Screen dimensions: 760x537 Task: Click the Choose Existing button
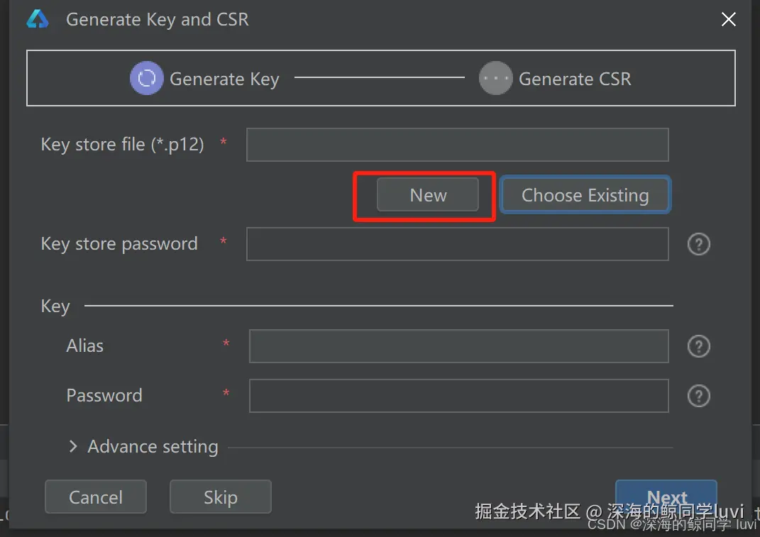[x=585, y=195]
